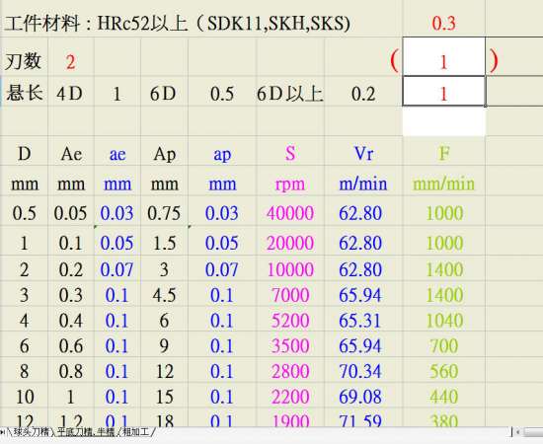The image size is (543, 444).
Task: Select the 悬长 row label cell
Action: (x=24, y=93)
